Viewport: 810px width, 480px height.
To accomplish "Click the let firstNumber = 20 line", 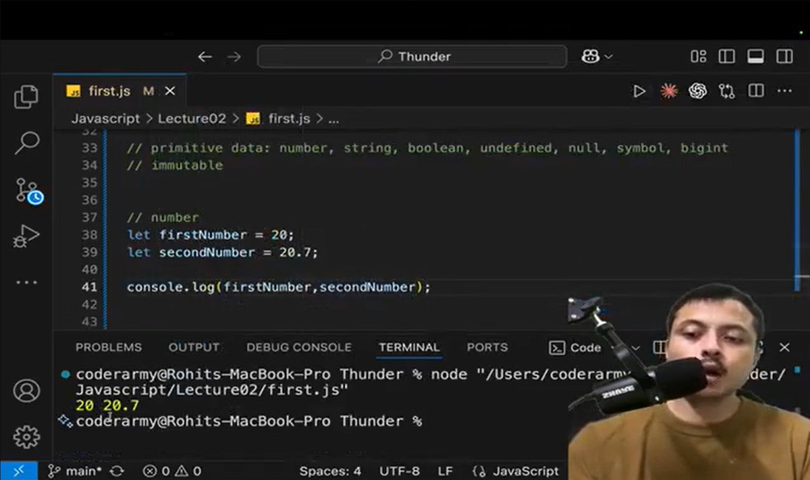I will [211, 235].
